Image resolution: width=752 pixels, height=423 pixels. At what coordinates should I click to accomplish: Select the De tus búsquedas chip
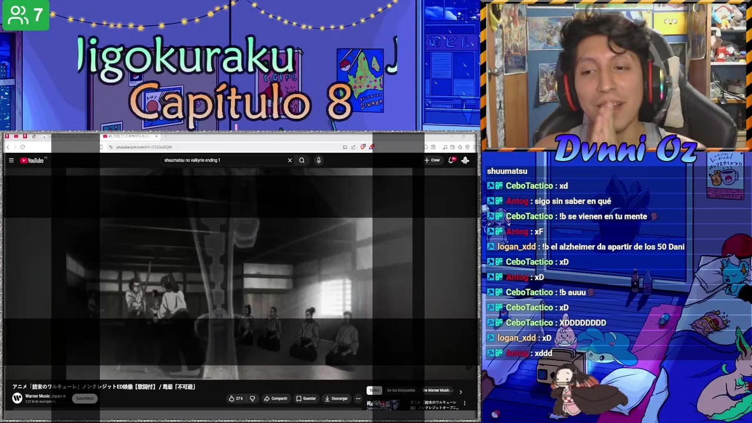click(401, 390)
